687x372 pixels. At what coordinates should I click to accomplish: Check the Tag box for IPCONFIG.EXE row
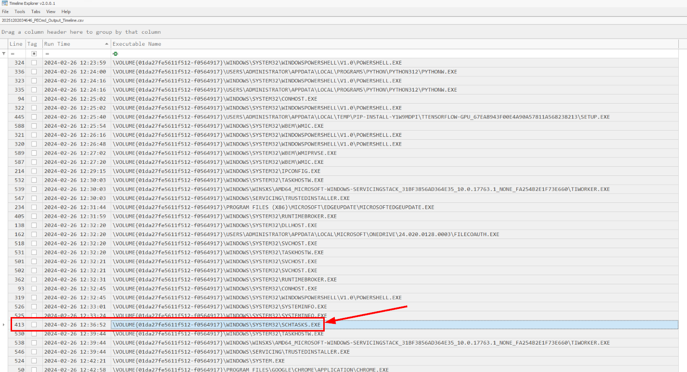(x=34, y=171)
